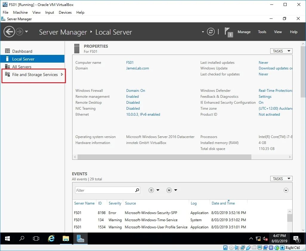Open the Windows Start button
The image size is (306, 251).
tap(7, 238)
